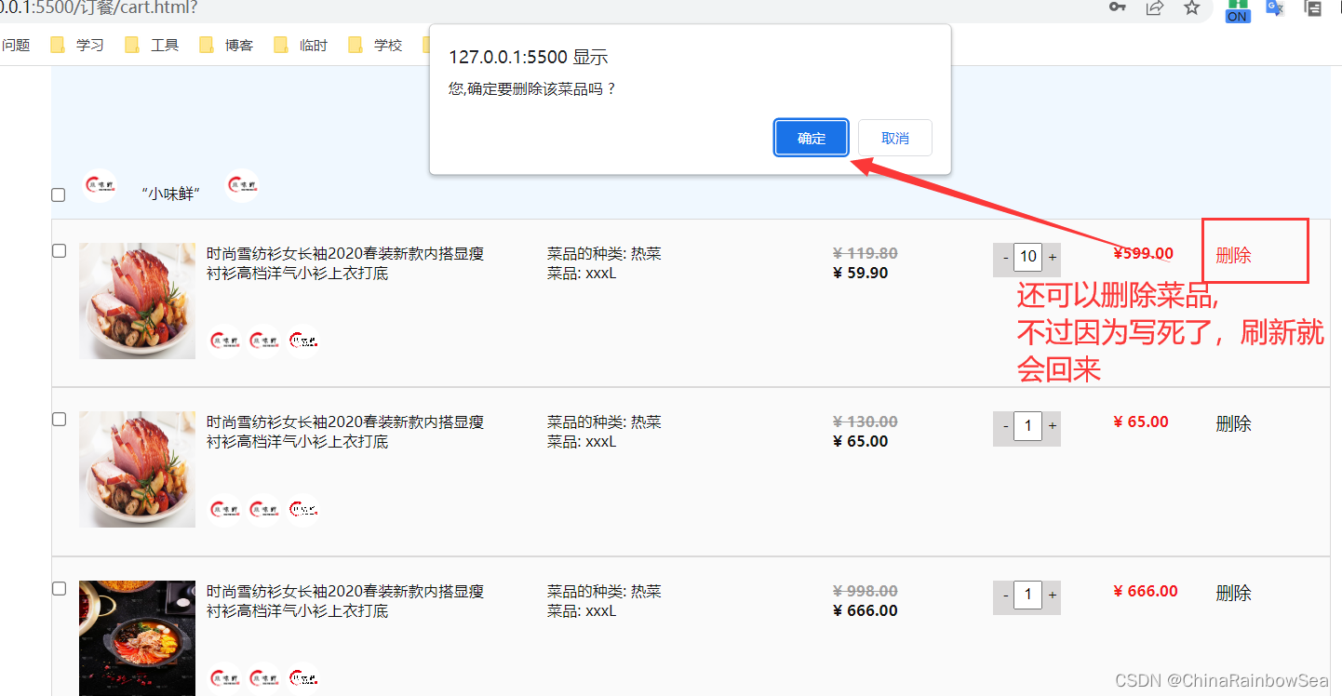
Task: Check the ¥ 59.90 dish checkbox
Action: (59, 250)
